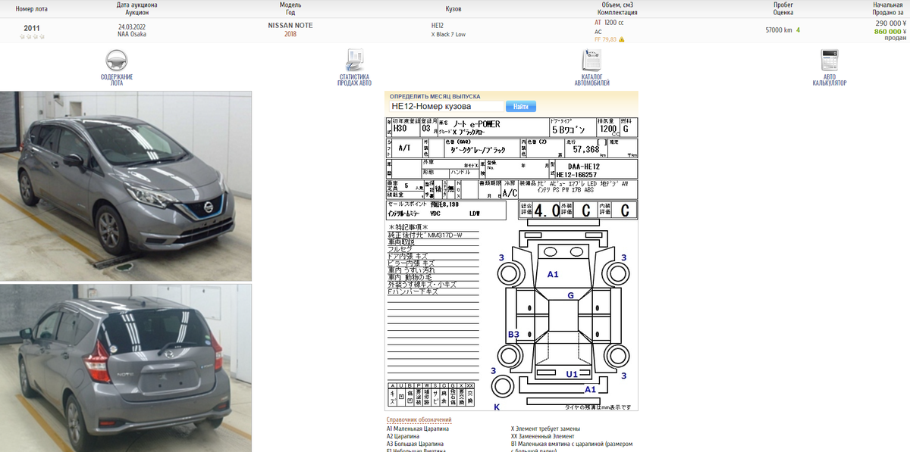Open the 'Каталог автомобилей' newspaper icon
The image size is (910, 452).
point(591,61)
